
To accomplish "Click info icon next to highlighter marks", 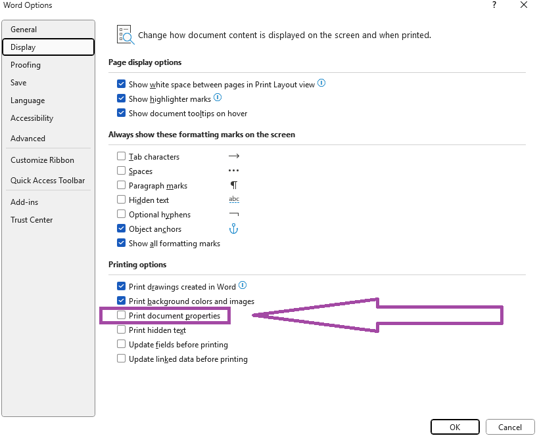I will pyautogui.click(x=218, y=98).
